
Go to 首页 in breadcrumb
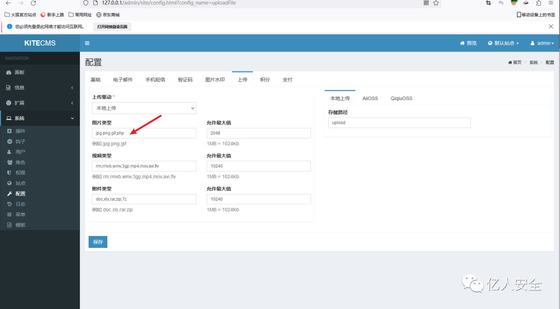click(x=515, y=63)
